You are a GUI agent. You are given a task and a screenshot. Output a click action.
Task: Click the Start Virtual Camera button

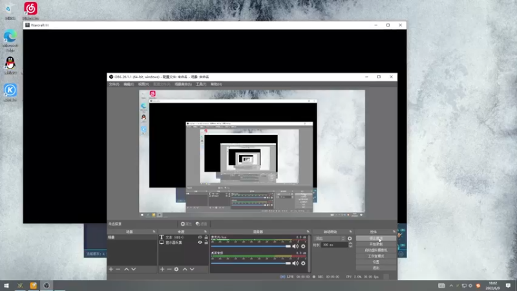[376, 250]
